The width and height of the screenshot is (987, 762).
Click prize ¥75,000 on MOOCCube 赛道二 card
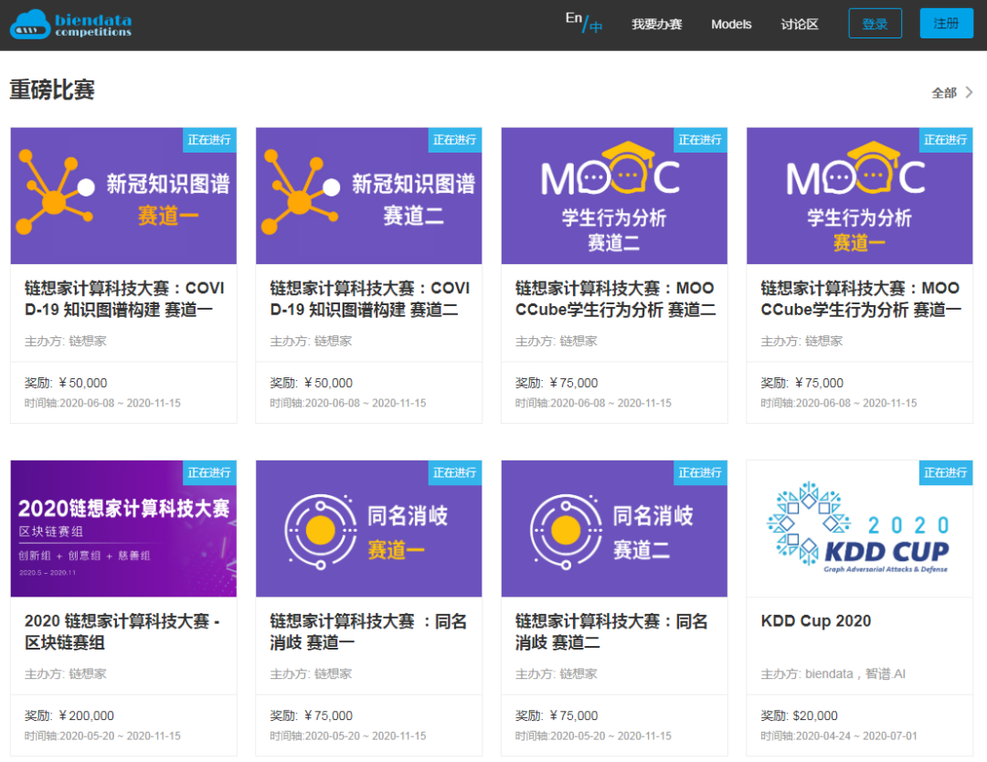573,383
